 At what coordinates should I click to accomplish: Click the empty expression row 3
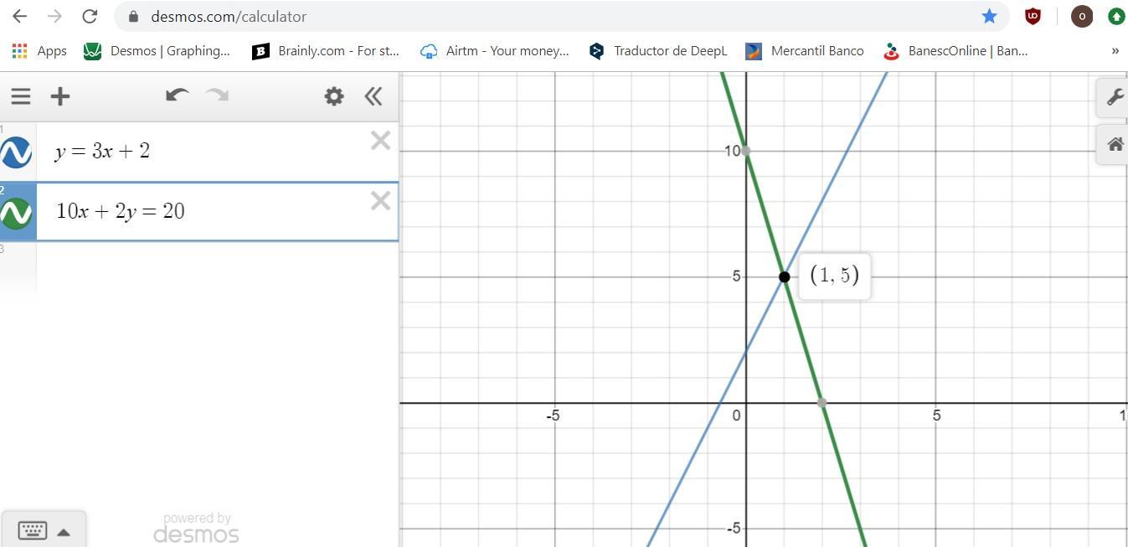point(199,268)
